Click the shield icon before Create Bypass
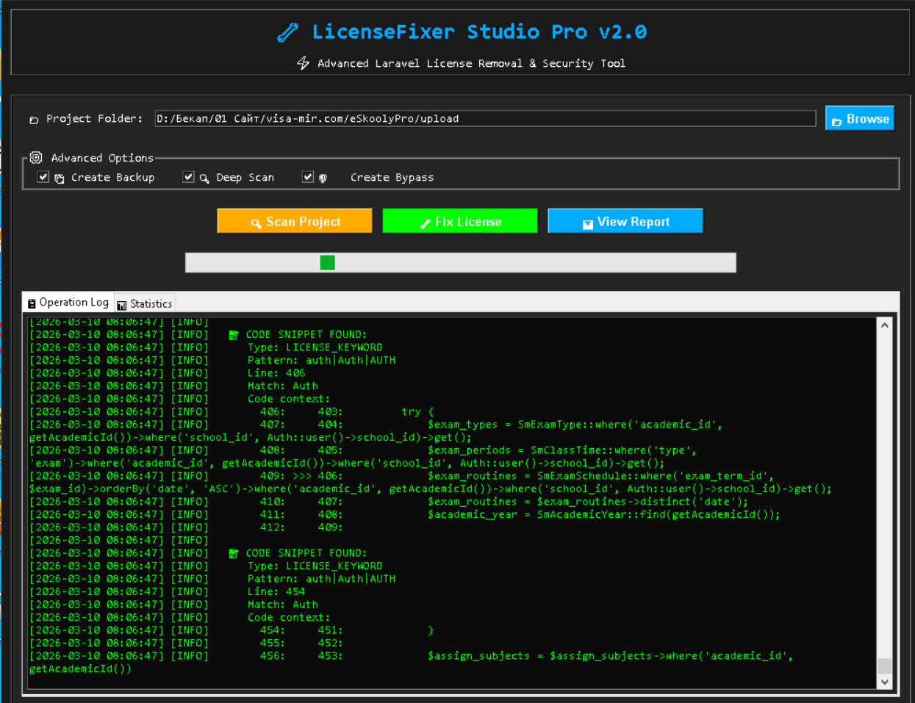This screenshot has width=915, height=703. tap(323, 179)
